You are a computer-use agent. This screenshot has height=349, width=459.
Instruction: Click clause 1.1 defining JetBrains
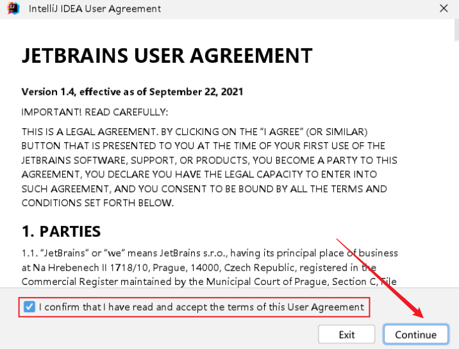210,267
